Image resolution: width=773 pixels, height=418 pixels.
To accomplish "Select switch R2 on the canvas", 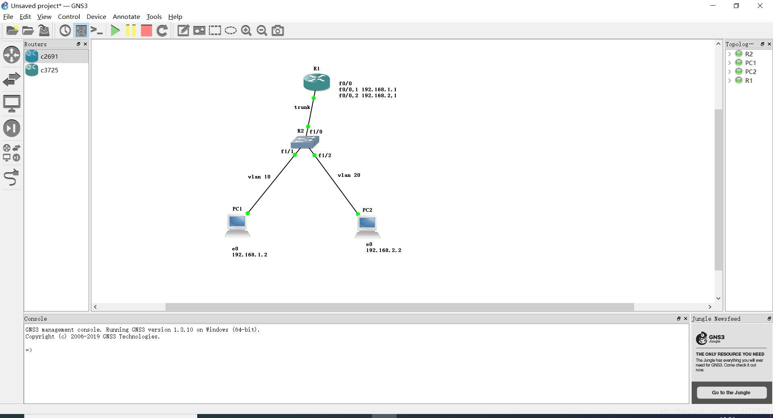I will 305,142.
